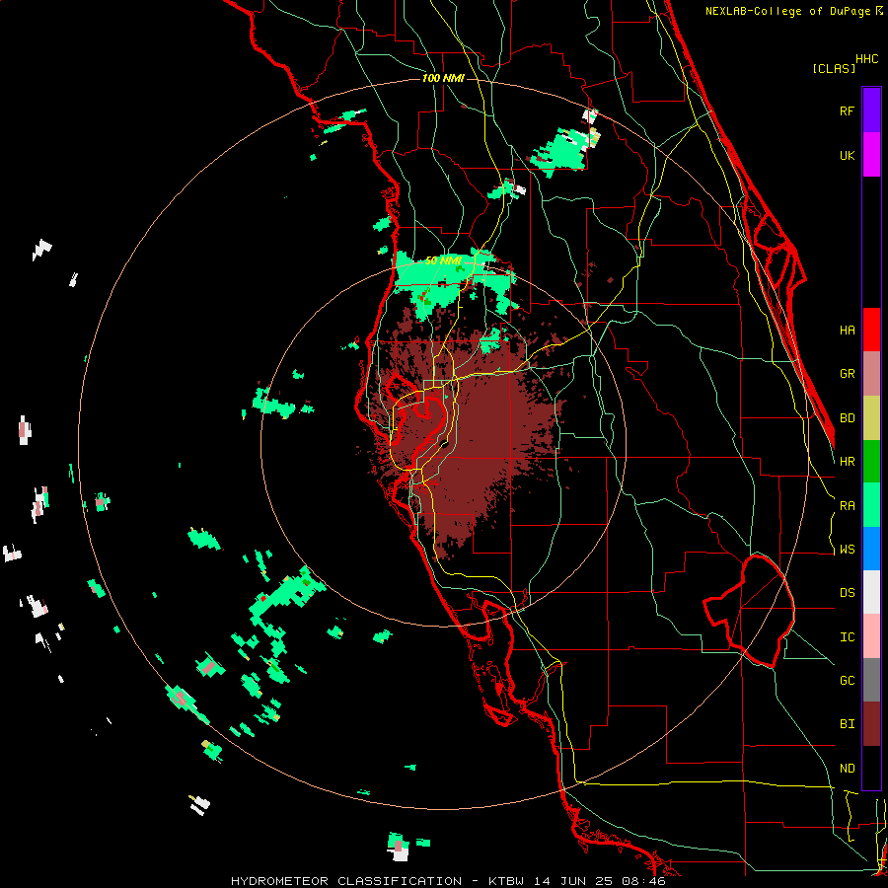888x888 pixels.
Task: Click the WS legend label
Action: click(x=847, y=550)
